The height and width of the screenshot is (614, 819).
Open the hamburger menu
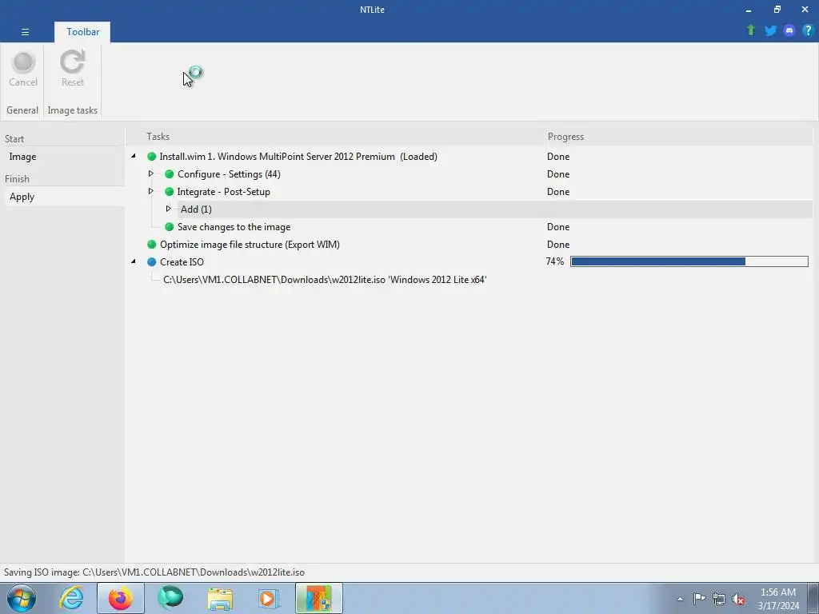[25, 32]
